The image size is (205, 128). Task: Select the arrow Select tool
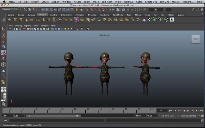coord(3,29)
